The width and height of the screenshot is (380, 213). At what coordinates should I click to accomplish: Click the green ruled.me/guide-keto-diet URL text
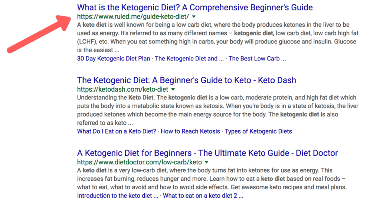click(x=133, y=17)
